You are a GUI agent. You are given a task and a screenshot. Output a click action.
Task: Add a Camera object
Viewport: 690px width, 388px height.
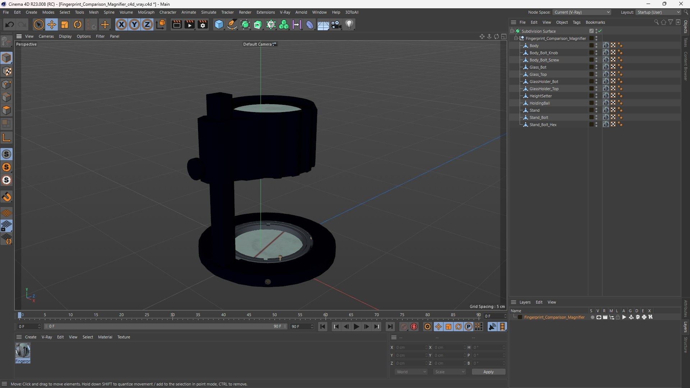tap(336, 24)
